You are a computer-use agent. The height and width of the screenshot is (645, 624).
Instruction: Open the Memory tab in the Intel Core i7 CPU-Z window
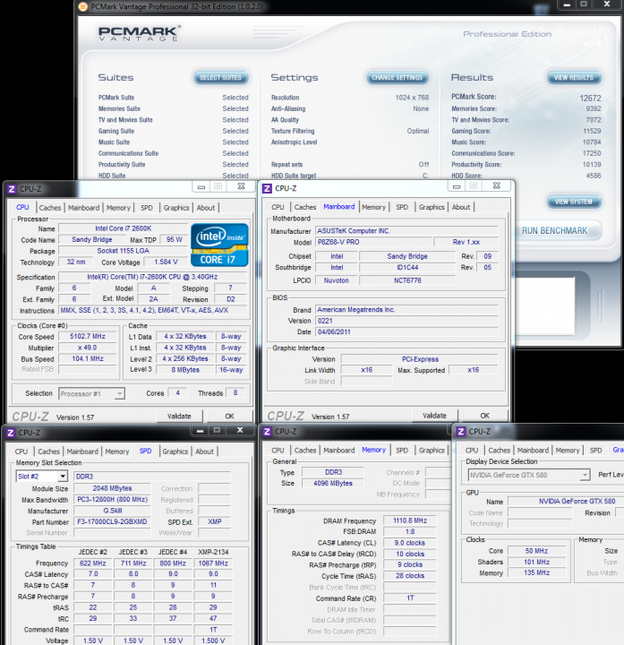[x=118, y=208]
